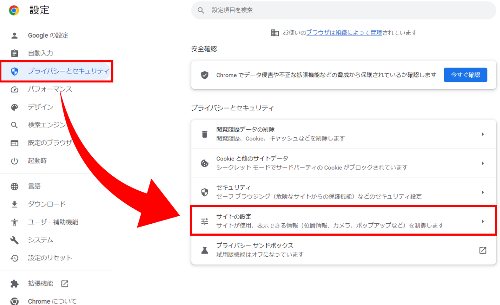Viewport: 500px width, 305px height.
Task: Open the ブラウザは組織によって管理 link
Action: click(x=344, y=33)
